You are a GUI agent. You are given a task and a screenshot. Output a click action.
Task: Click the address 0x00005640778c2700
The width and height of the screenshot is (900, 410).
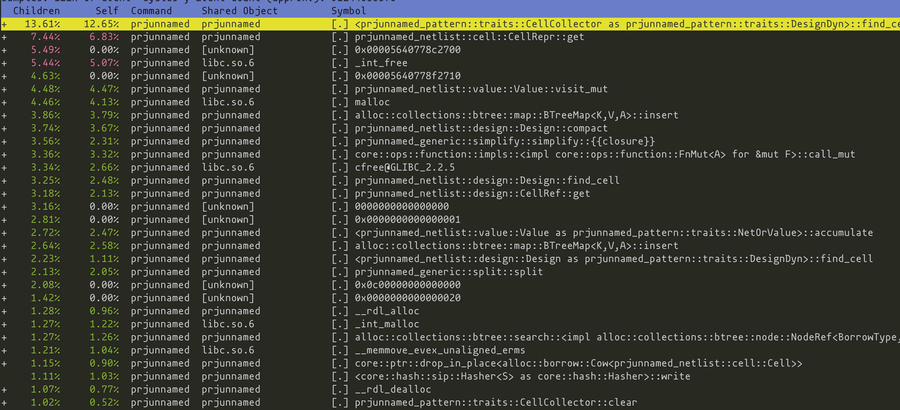(x=407, y=50)
